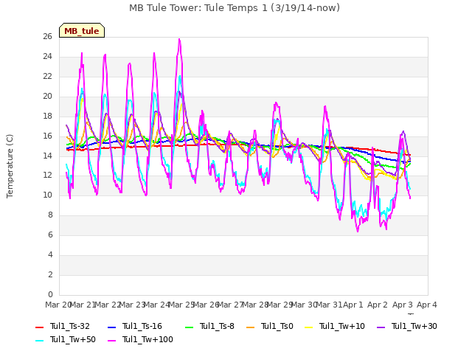Select the orange Tul1_Ts0 legend swatch
The height and width of the screenshot is (354, 472).
251,327
